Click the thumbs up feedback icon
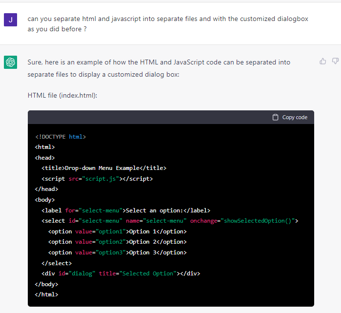 [x=323, y=62]
